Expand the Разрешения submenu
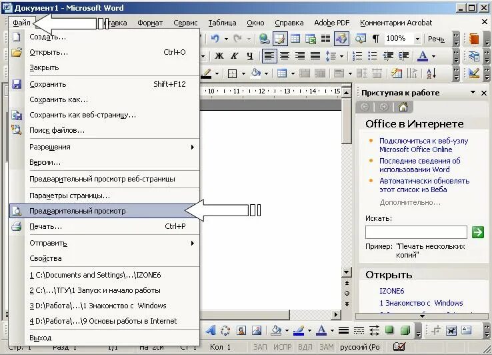This screenshot has height=355, width=492. pos(105,147)
